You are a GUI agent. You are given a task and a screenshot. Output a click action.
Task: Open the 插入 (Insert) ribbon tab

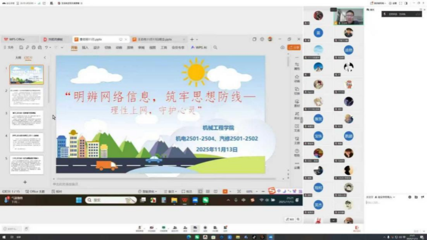(85, 47)
